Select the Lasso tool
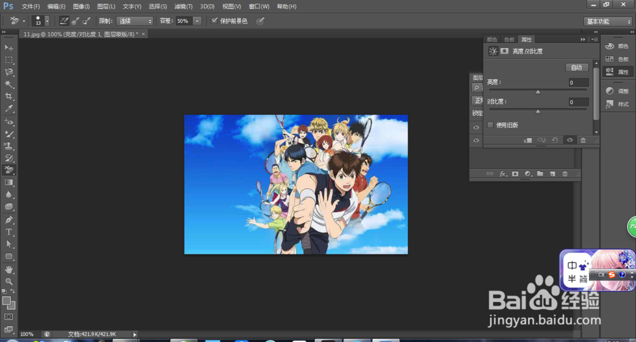Viewport: 636px width, 342px height. (8, 72)
